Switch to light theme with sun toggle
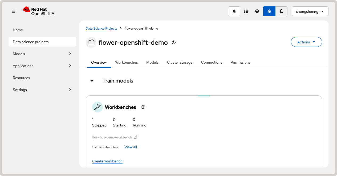The image size is (337, 176). (x=269, y=11)
